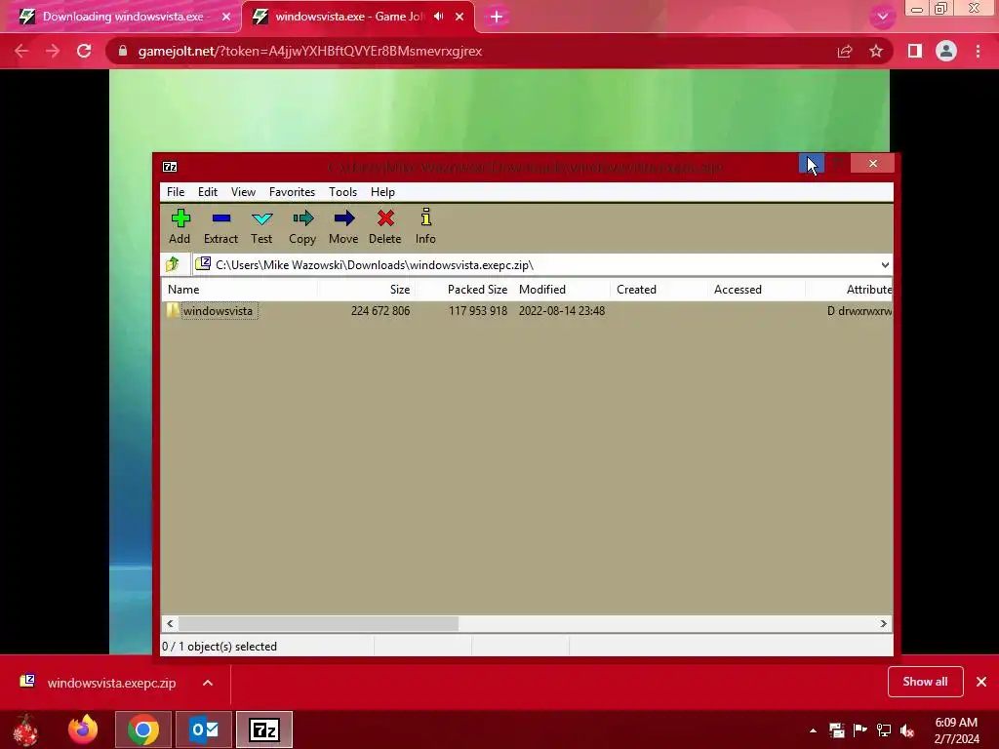Open the View menu in 7-Zip
This screenshot has width=999, height=749.
[x=243, y=192]
